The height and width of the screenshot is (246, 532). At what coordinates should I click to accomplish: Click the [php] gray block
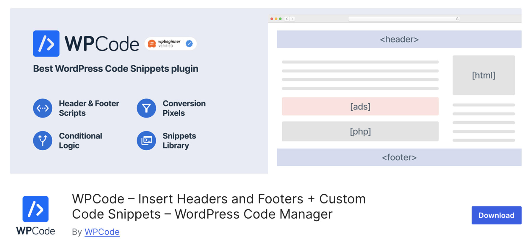[x=360, y=131]
